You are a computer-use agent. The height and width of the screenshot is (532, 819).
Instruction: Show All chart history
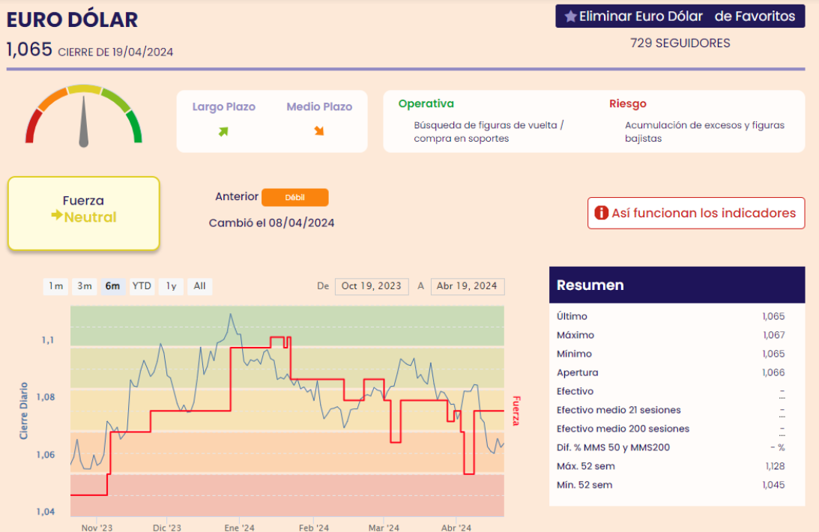[199, 286]
